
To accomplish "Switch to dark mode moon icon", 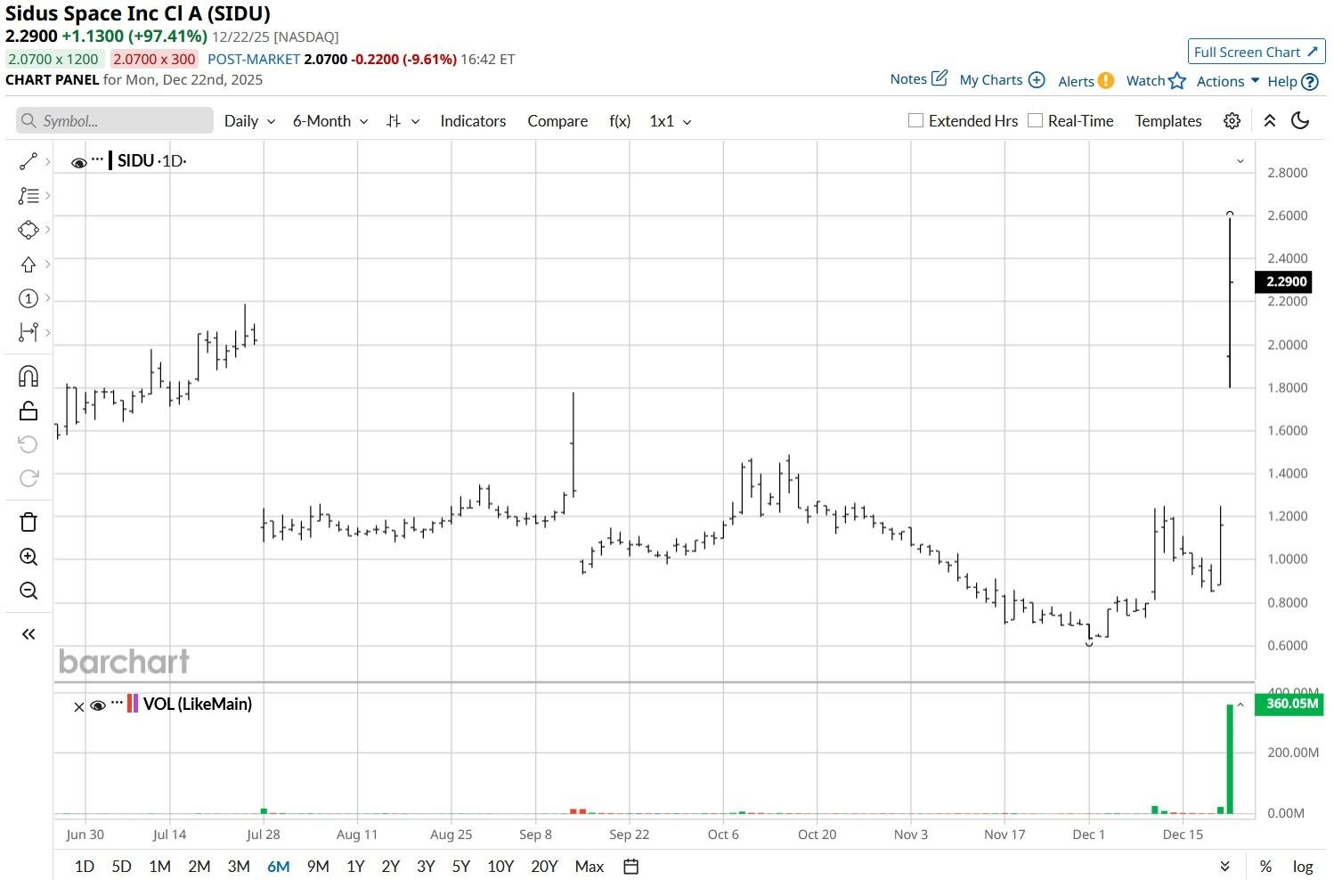I will click(1300, 121).
